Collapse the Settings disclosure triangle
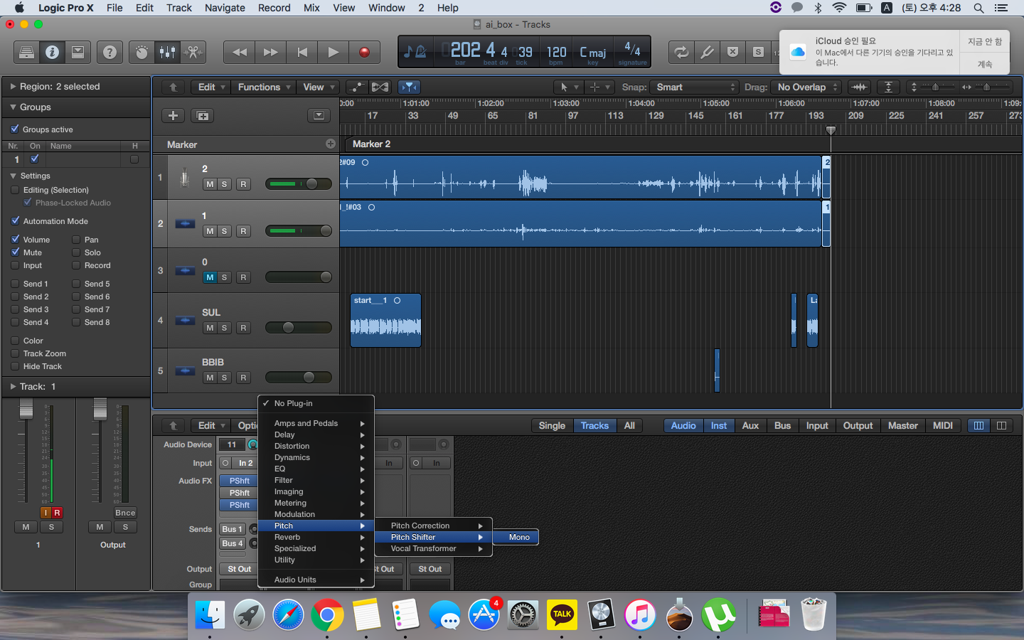Image resolution: width=1024 pixels, height=640 pixels. (x=13, y=176)
